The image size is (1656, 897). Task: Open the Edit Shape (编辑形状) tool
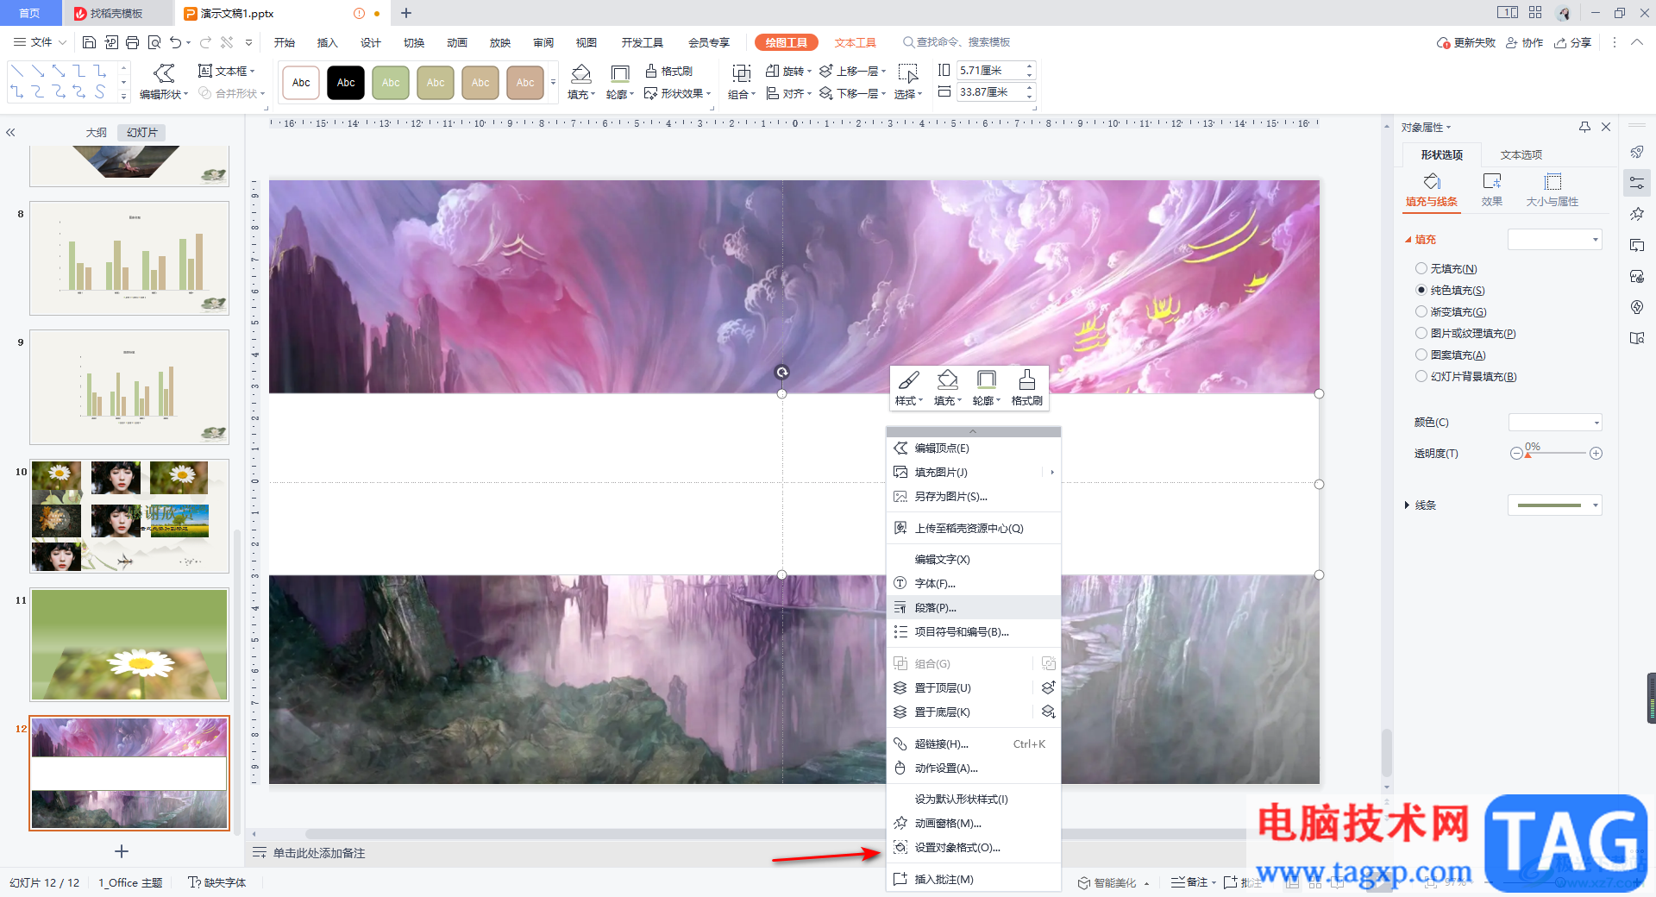pyautogui.click(x=163, y=82)
